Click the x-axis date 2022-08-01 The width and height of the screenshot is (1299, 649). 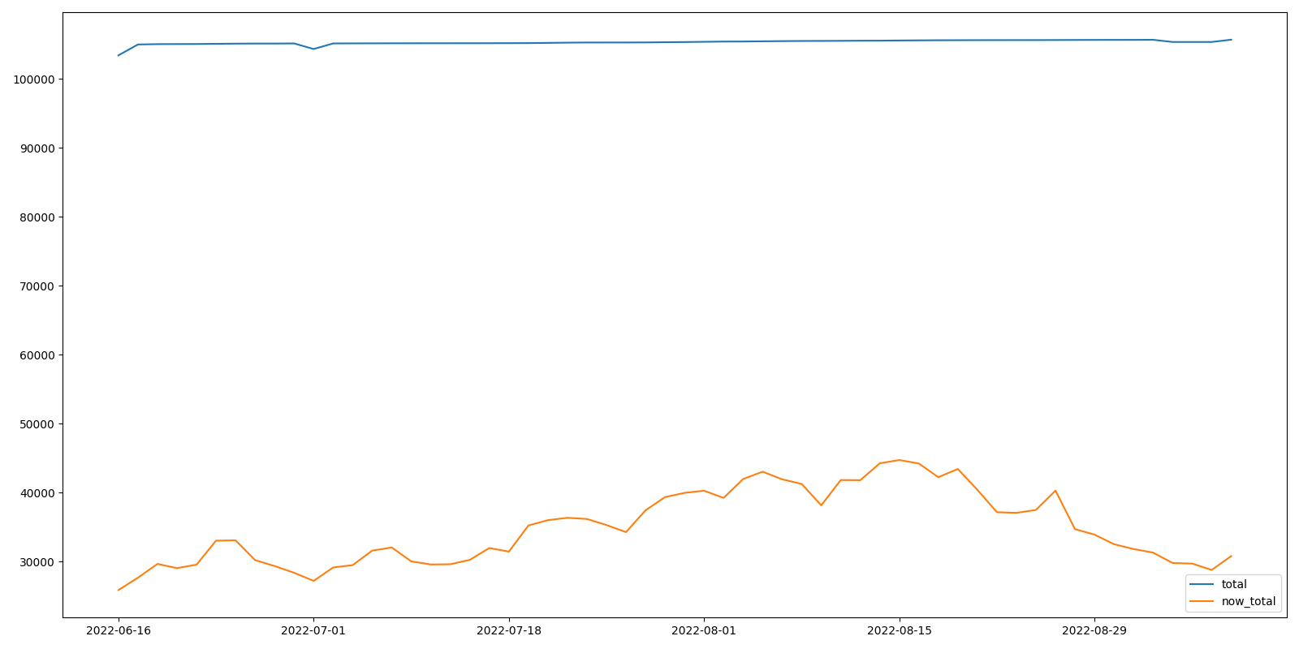coord(704,630)
